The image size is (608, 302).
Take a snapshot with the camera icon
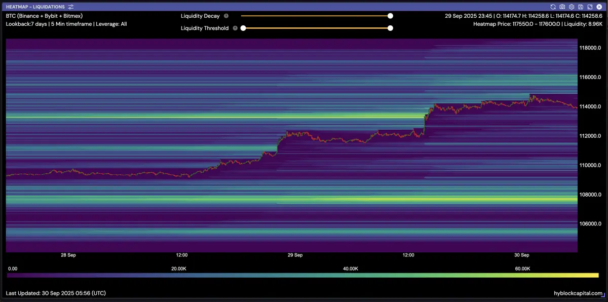(x=562, y=7)
